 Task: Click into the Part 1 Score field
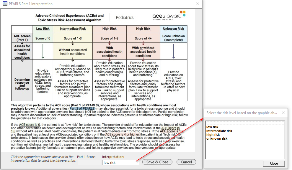coord(89,163)
